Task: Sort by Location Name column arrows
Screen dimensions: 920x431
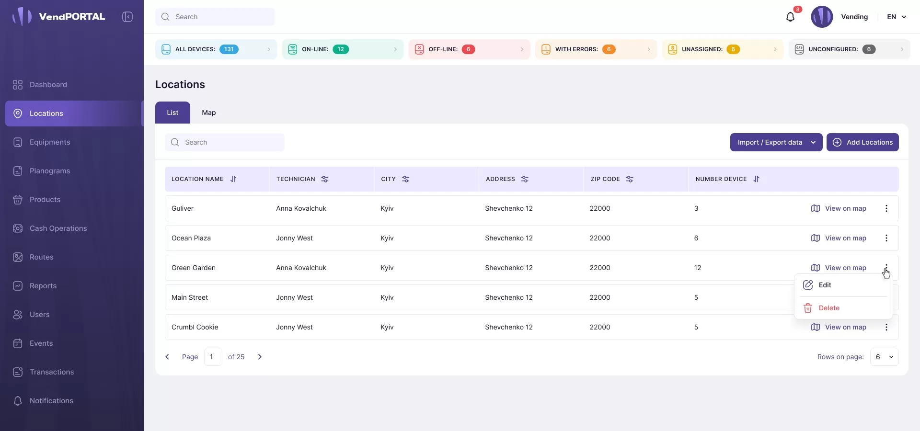Action: (233, 179)
